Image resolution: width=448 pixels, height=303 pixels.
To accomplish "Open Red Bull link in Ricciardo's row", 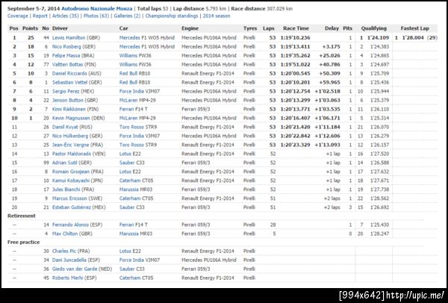I will coord(128,73).
